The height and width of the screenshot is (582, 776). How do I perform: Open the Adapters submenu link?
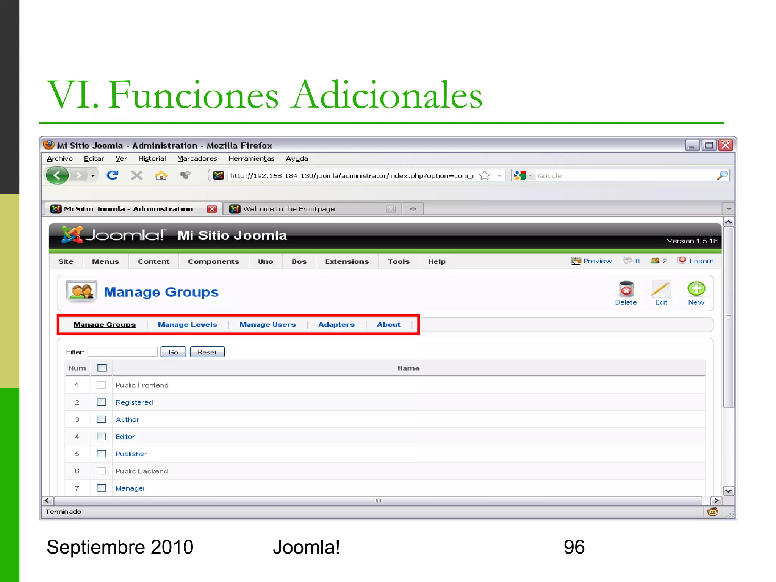tap(336, 324)
